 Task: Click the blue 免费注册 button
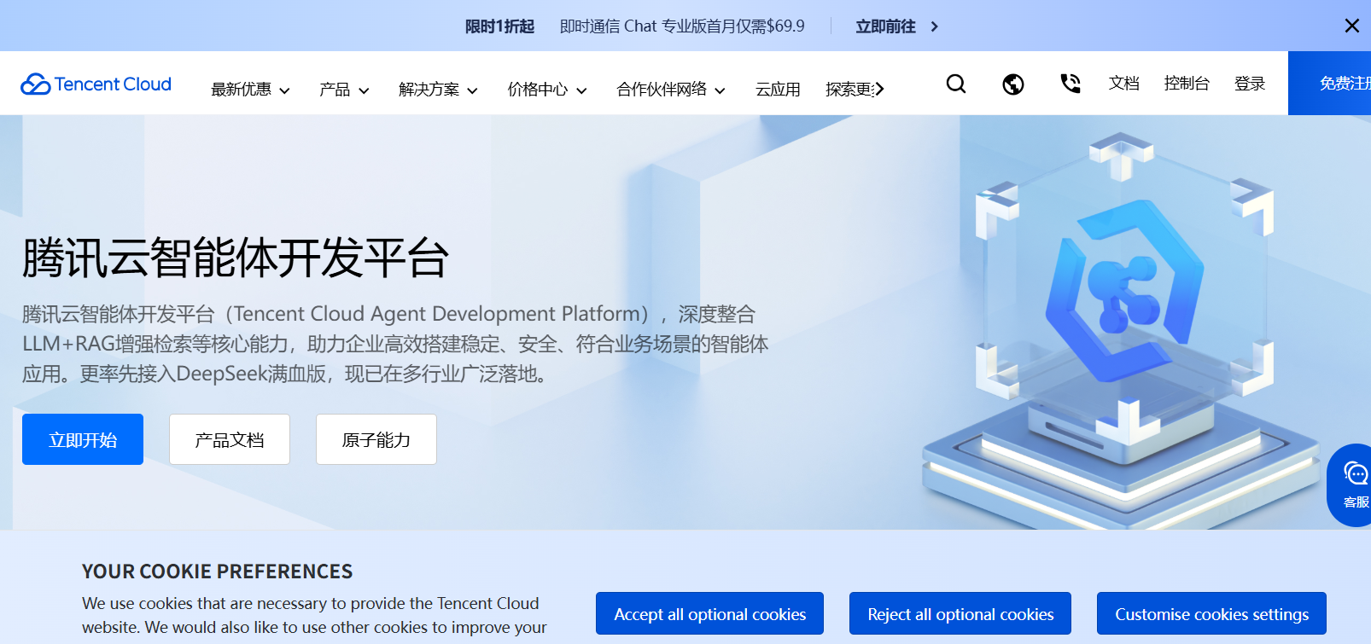[1329, 83]
